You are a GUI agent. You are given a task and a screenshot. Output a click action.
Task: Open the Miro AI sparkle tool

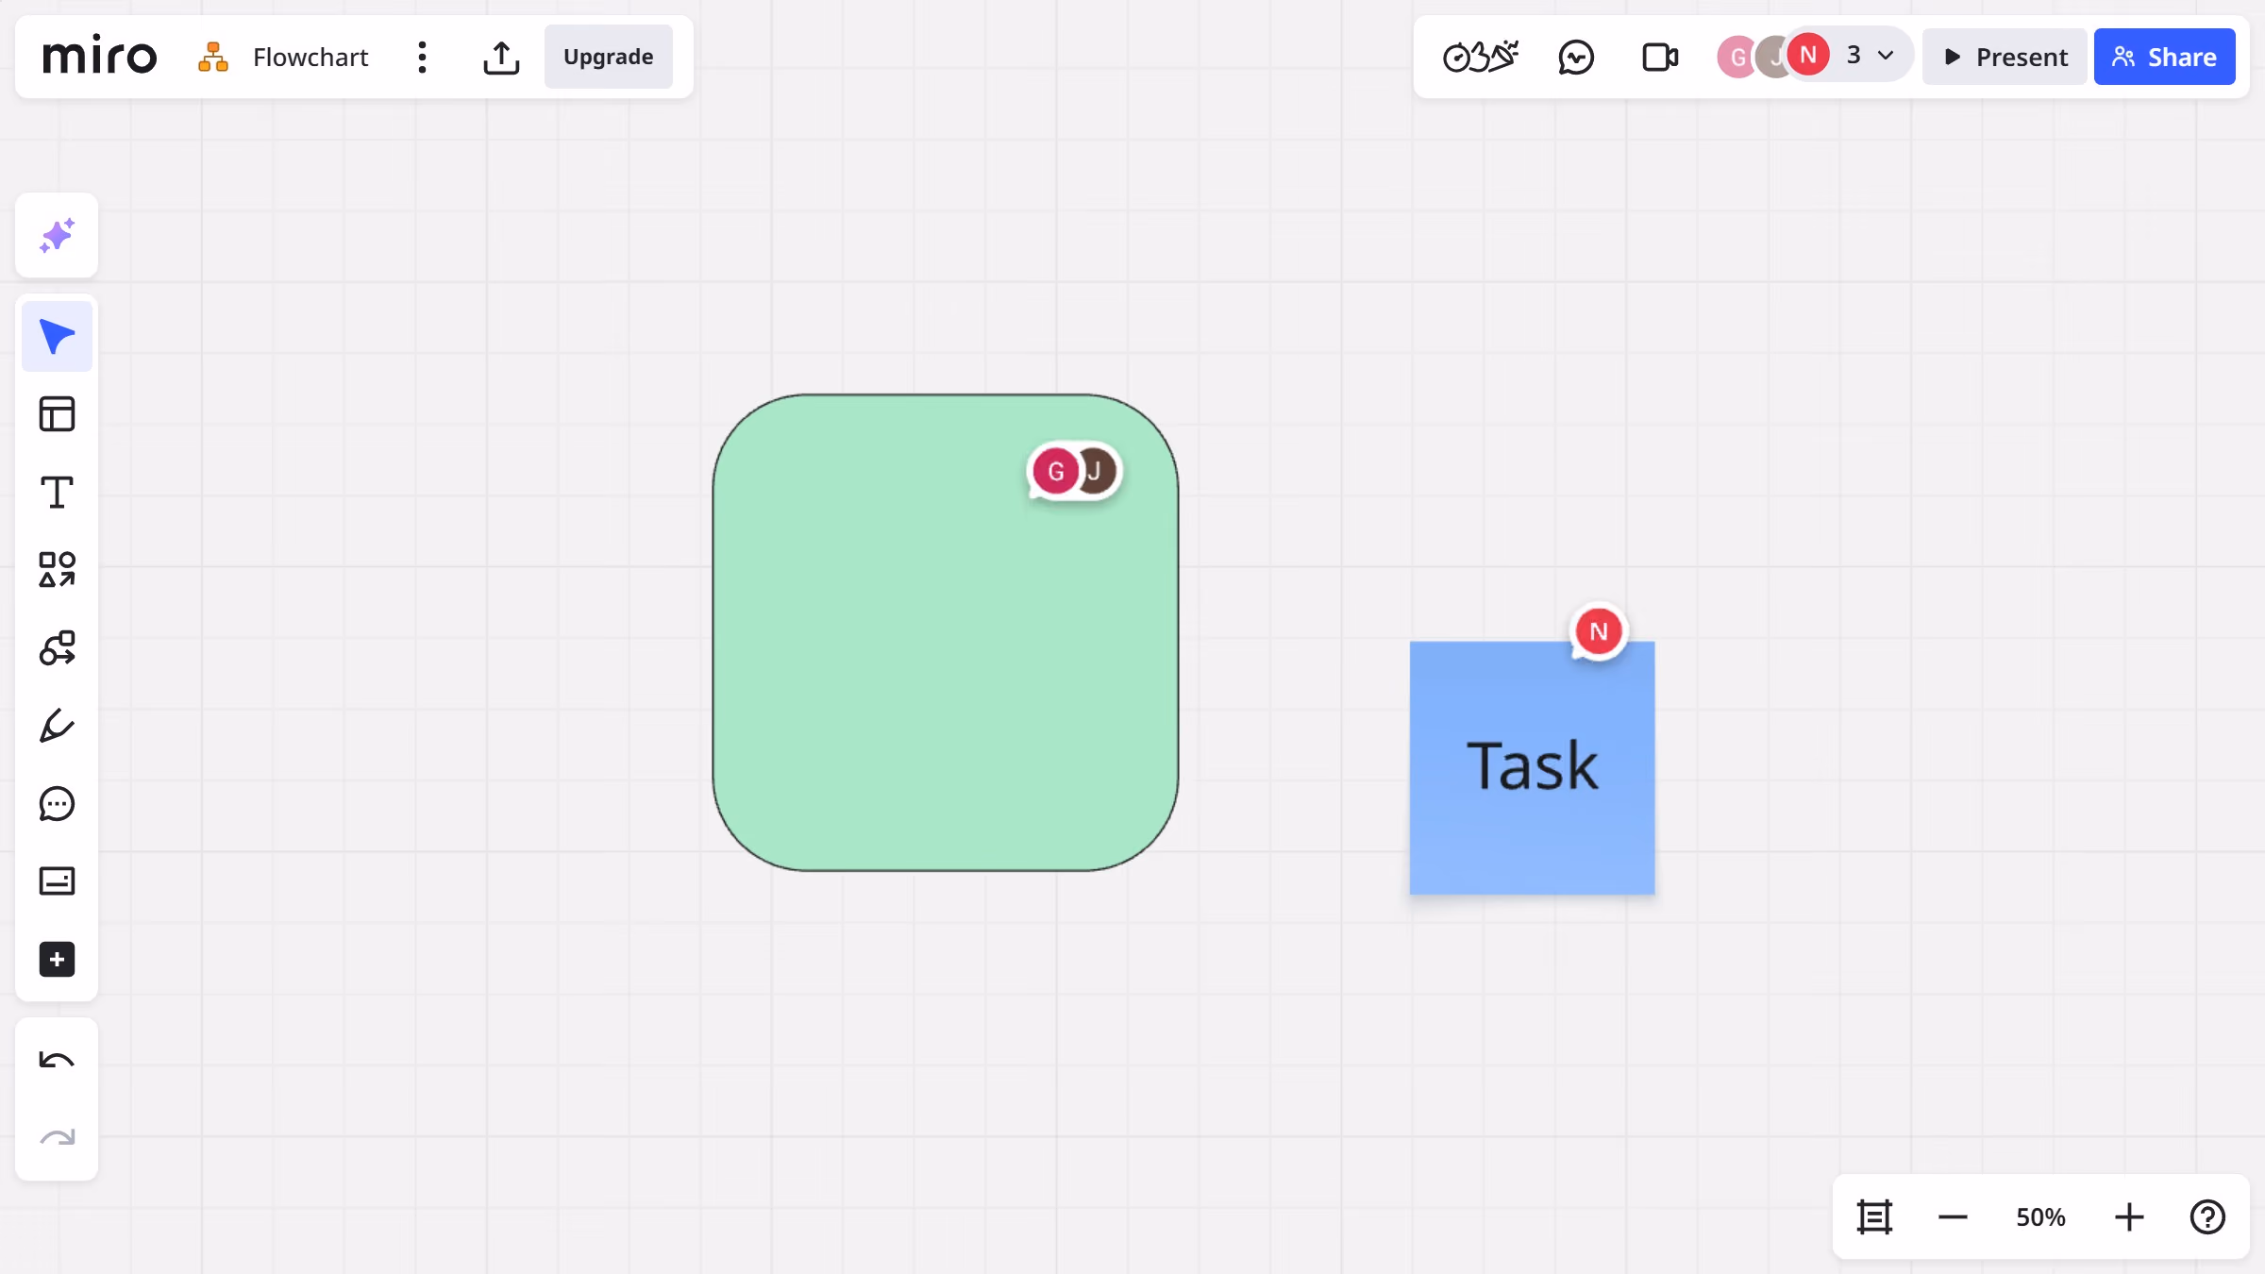[x=57, y=236]
